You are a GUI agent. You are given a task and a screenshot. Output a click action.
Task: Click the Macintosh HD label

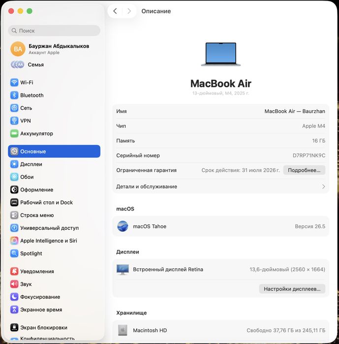[x=150, y=330]
